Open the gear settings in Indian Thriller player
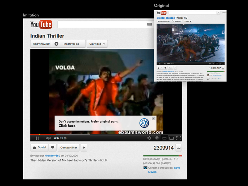This screenshot has width=248, height=186. click(149, 138)
